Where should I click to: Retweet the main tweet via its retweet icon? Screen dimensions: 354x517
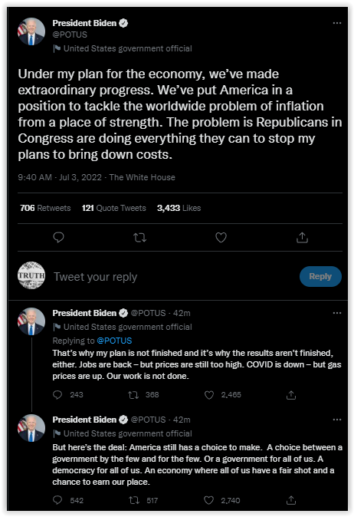(x=139, y=237)
